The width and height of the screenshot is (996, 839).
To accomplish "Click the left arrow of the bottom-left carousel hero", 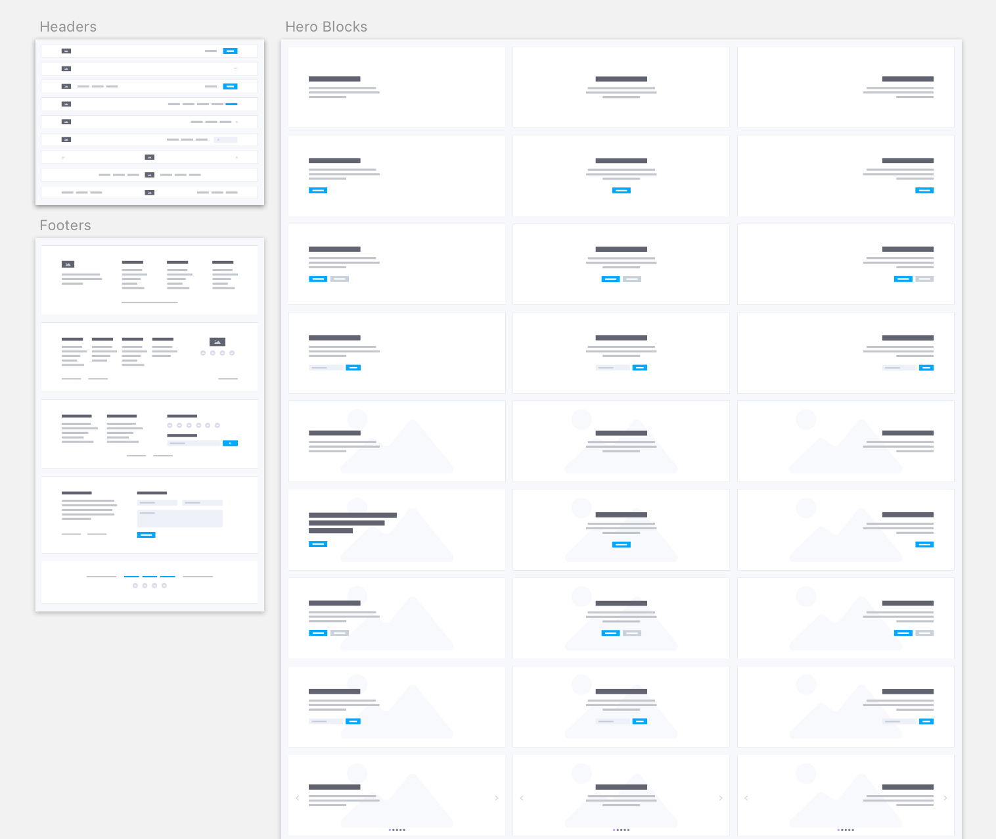I will (298, 798).
